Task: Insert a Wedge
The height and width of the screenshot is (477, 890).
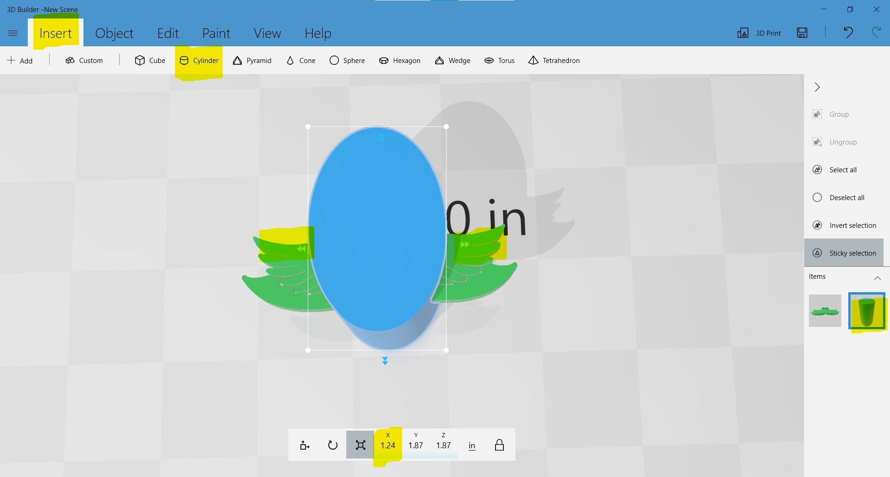Action: pos(452,61)
